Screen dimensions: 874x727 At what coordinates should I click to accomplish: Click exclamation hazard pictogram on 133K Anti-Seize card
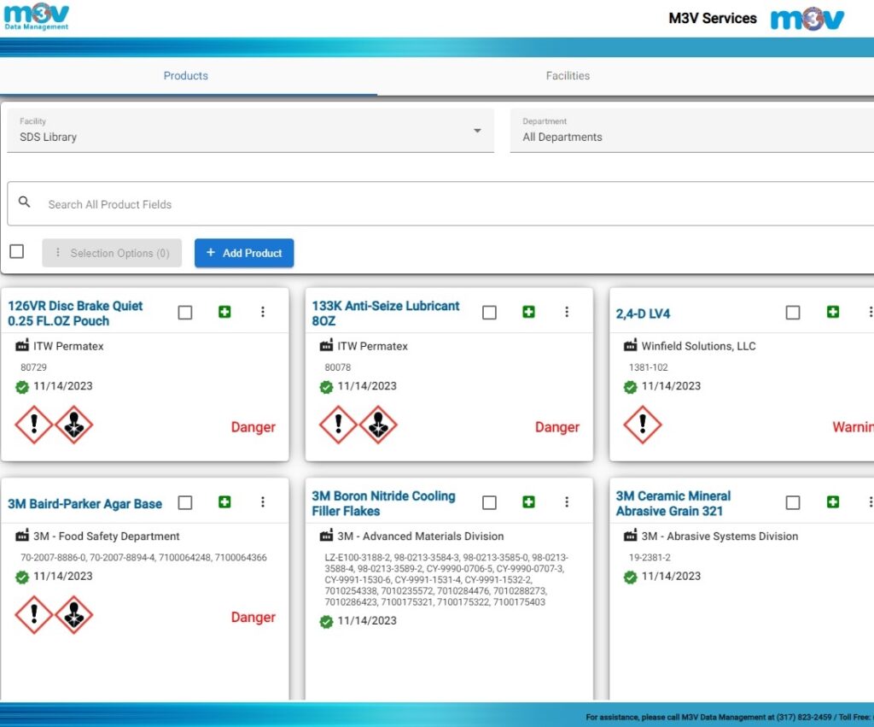point(338,425)
